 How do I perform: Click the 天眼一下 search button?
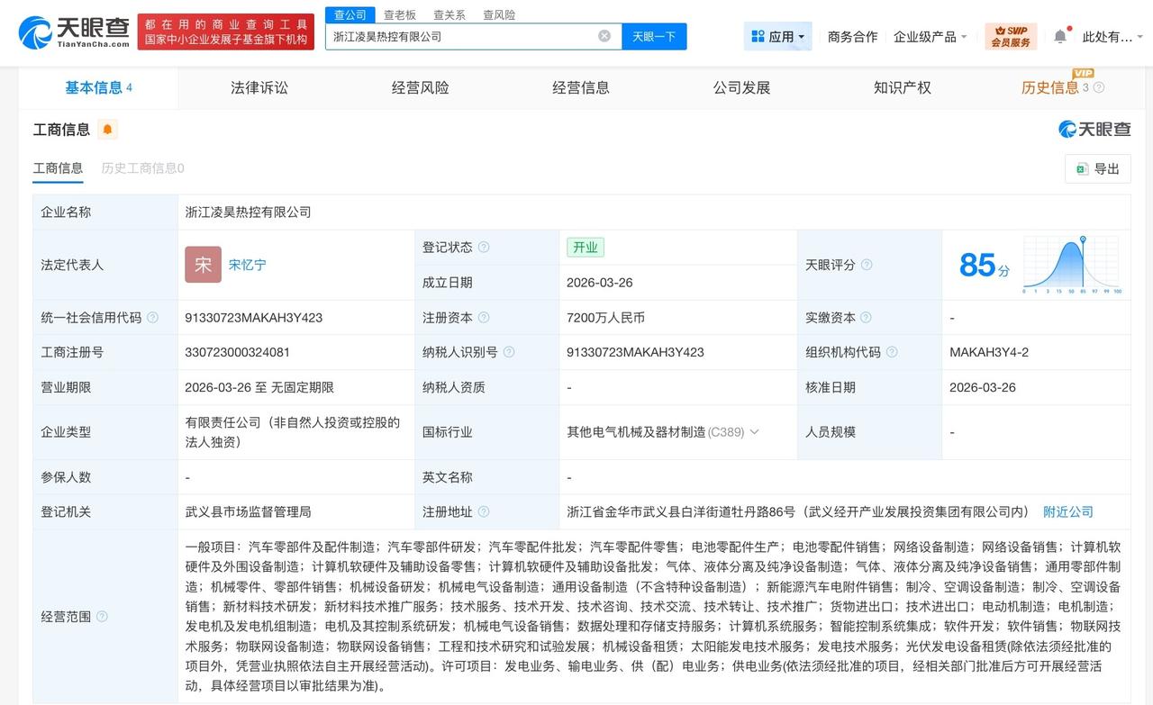click(654, 36)
